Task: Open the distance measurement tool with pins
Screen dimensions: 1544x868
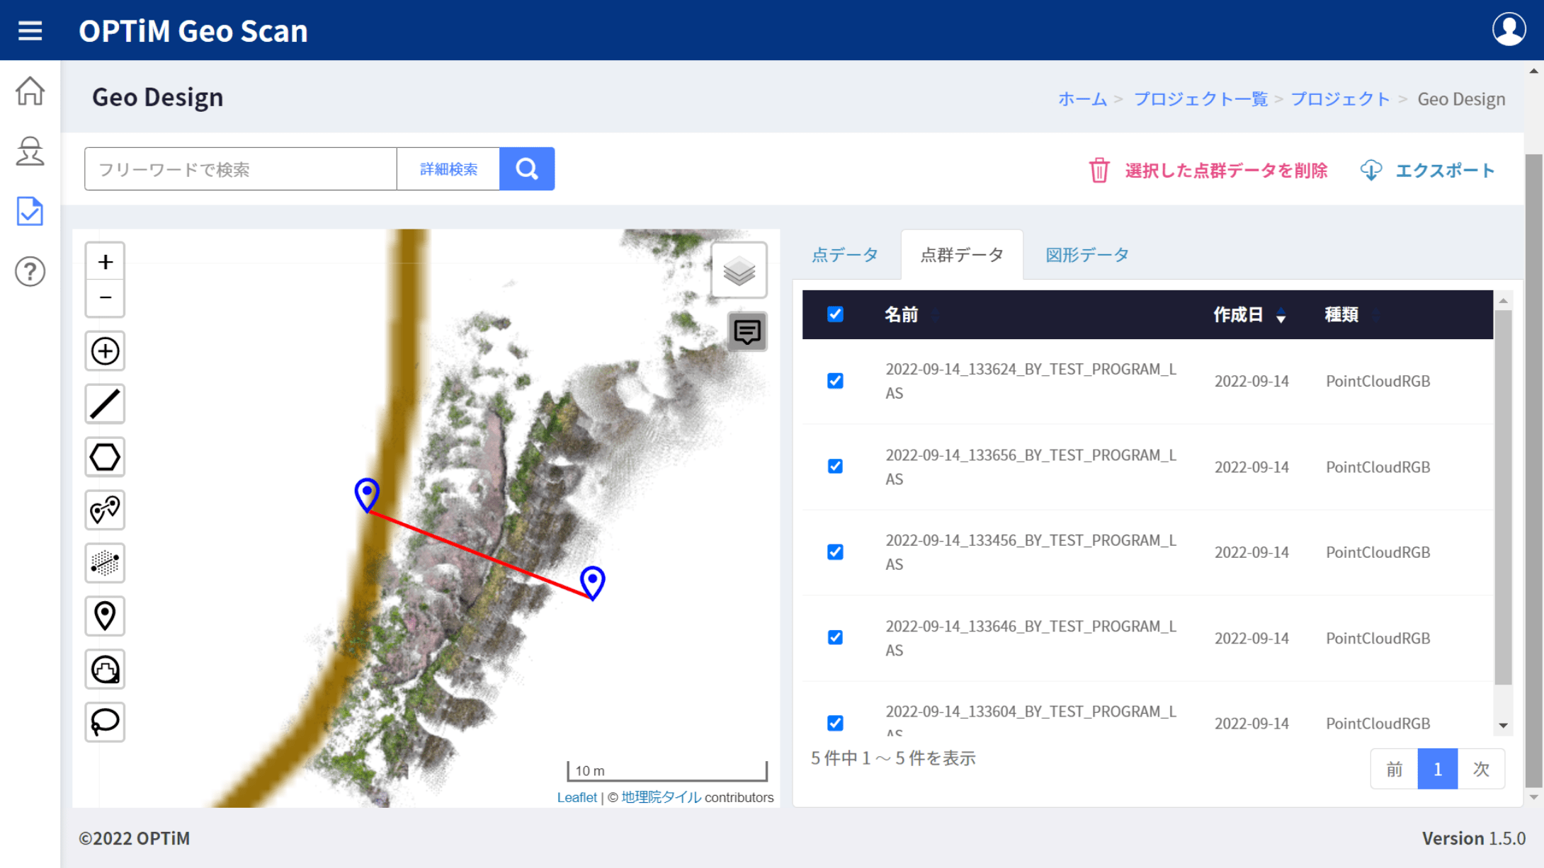Action: pyautogui.click(x=105, y=510)
